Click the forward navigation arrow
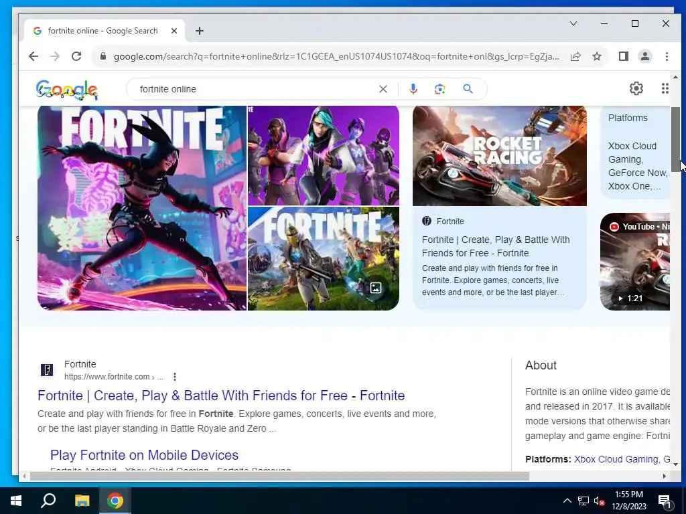Screen dimensions: 686x514 pos(55,56)
